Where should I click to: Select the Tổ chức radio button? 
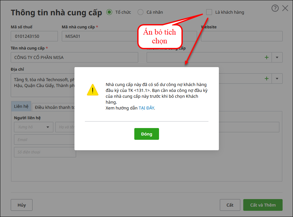tap(109, 12)
